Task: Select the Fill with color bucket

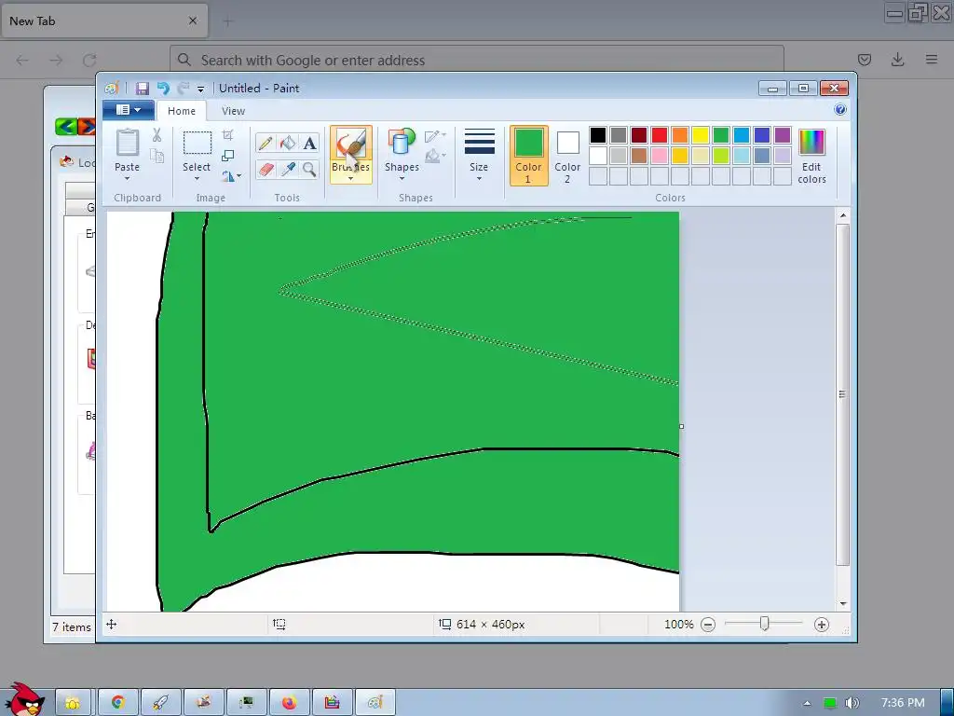Action: click(287, 143)
